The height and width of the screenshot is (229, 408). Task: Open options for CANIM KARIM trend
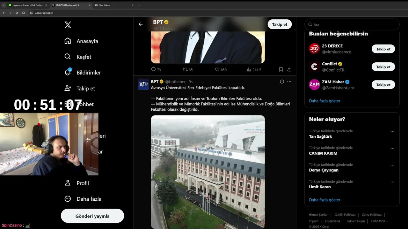tap(392, 148)
